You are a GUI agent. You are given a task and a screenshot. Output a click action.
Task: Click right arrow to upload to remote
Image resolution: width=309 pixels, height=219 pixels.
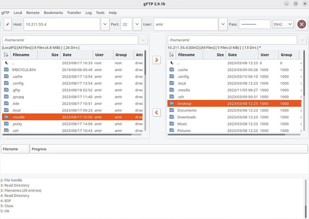[157, 60]
